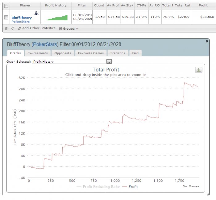Open Graph Selected dropdown arrow
The image size is (216, 200).
click(x=109, y=61)
